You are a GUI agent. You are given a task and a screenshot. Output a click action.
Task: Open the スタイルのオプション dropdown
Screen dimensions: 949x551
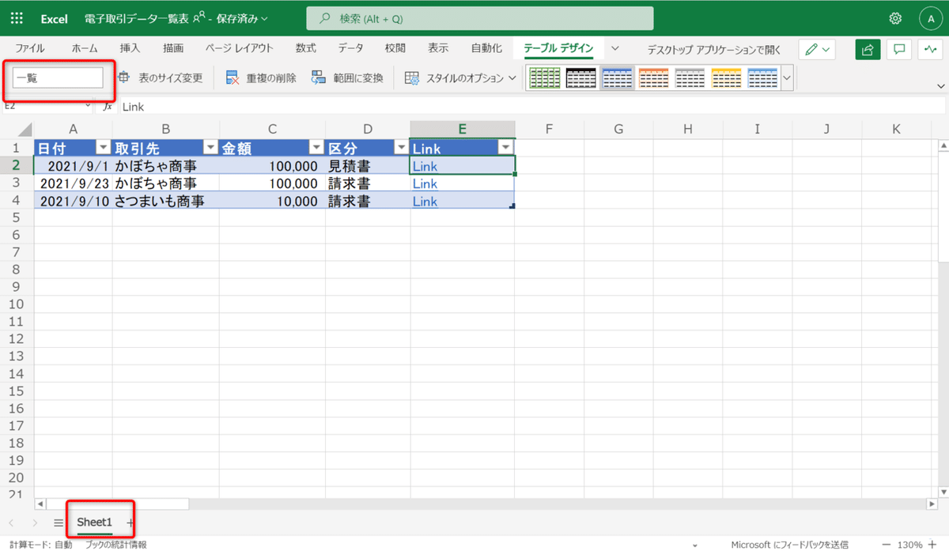coord(461,77)
